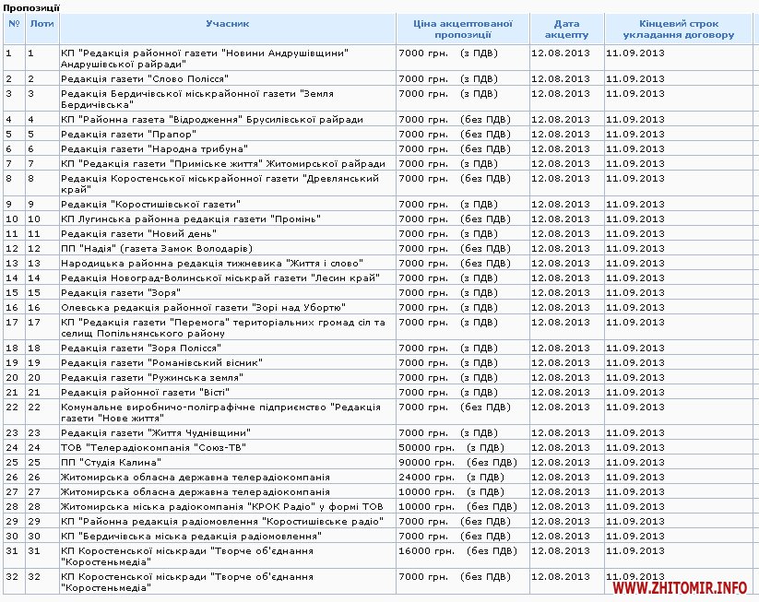
Task: Click the 'Учасник' column header
Action: pos(226,22)
